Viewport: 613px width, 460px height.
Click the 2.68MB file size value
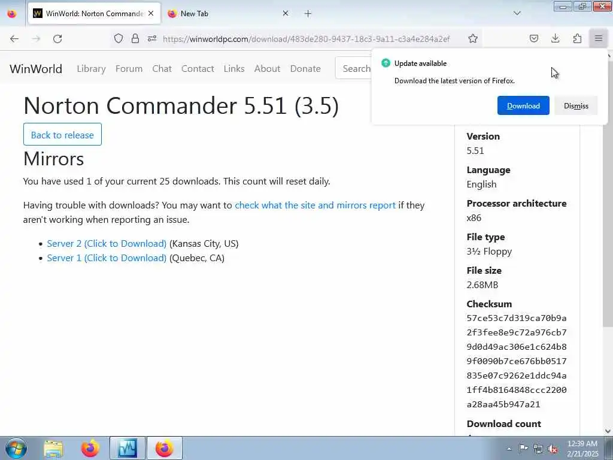pos(482,285)
